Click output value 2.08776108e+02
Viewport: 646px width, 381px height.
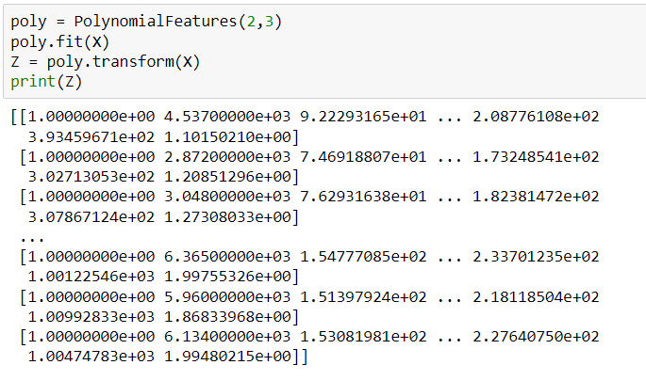click(536, 117)
